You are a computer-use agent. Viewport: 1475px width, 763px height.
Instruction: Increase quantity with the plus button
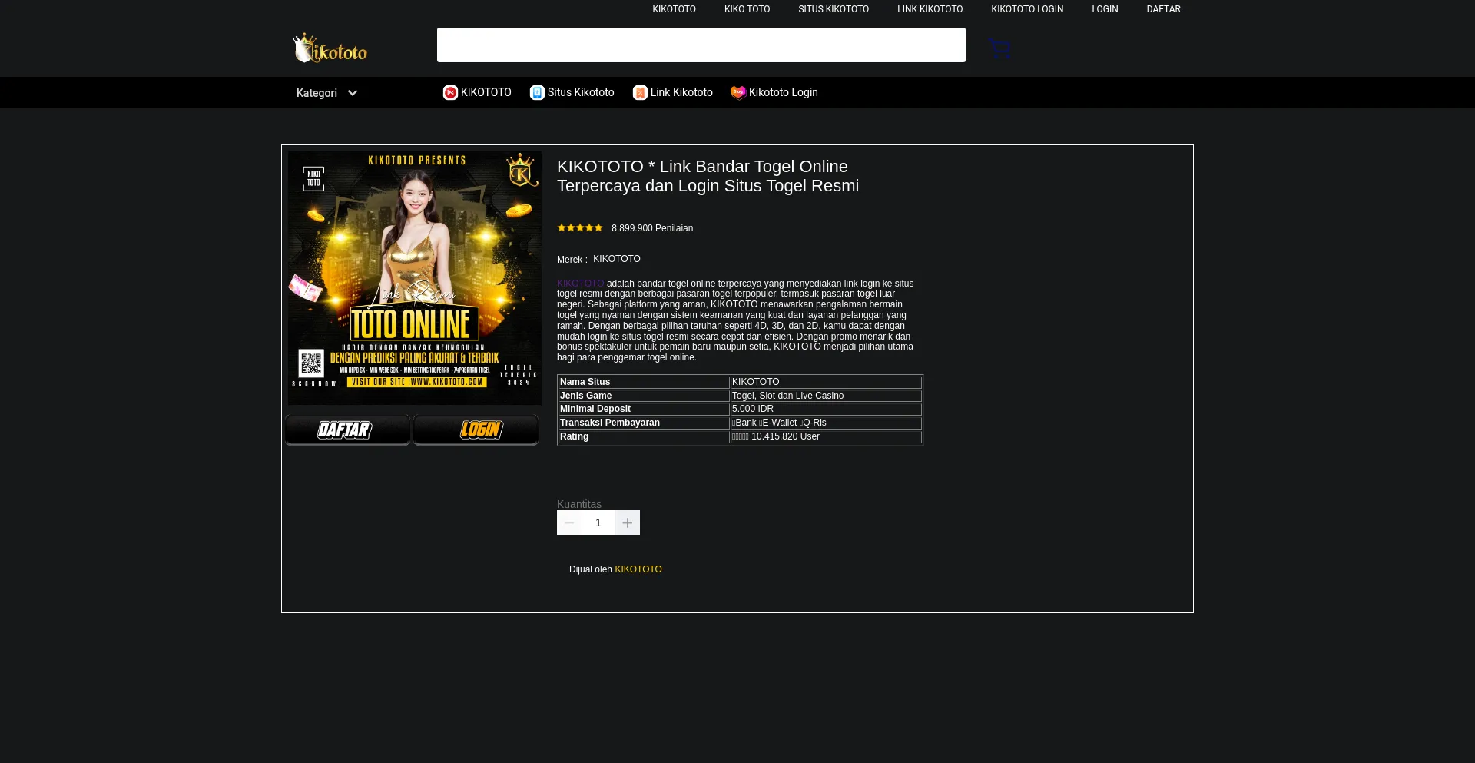pyautogui.click(x=628, y=523)
